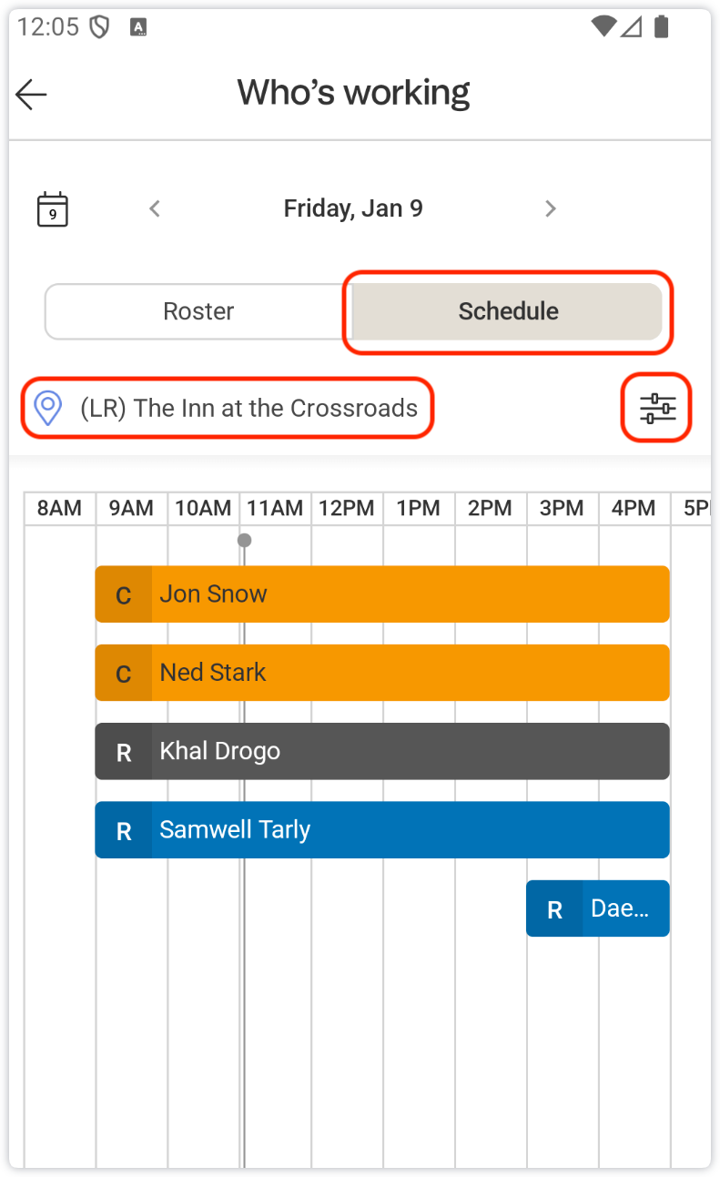
Task: Open Jon Snow's shift bar
Action: point(410,594)
